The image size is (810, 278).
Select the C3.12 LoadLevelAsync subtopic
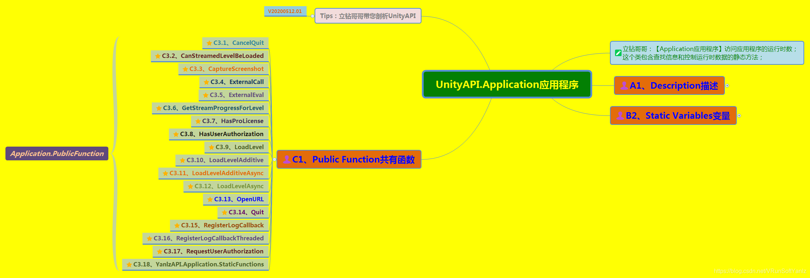click(x=226, y=186)
